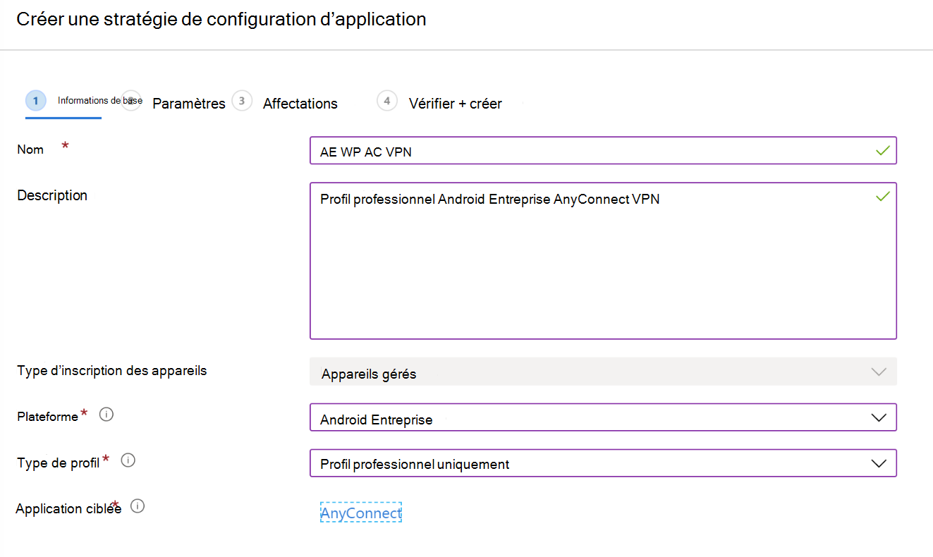Click the green checkmark in the Nom field
Viewport: 933px width, 557px height.
point(882,150)
